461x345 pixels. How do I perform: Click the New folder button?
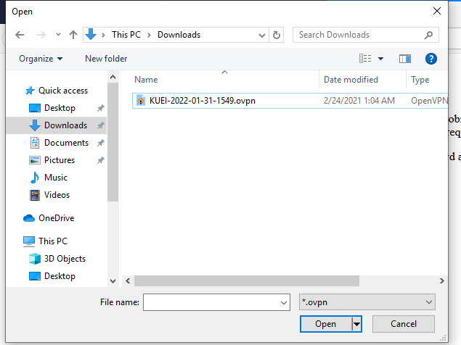coord(106,59)
